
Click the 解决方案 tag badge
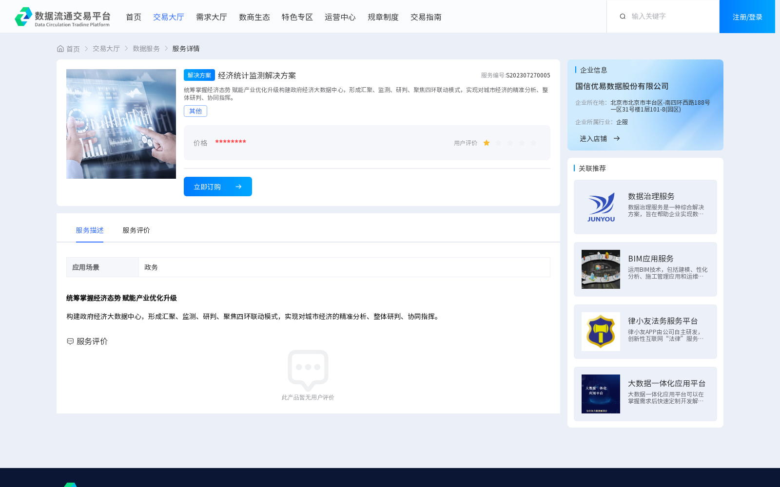pyautogui.click(x=199, y=75)
